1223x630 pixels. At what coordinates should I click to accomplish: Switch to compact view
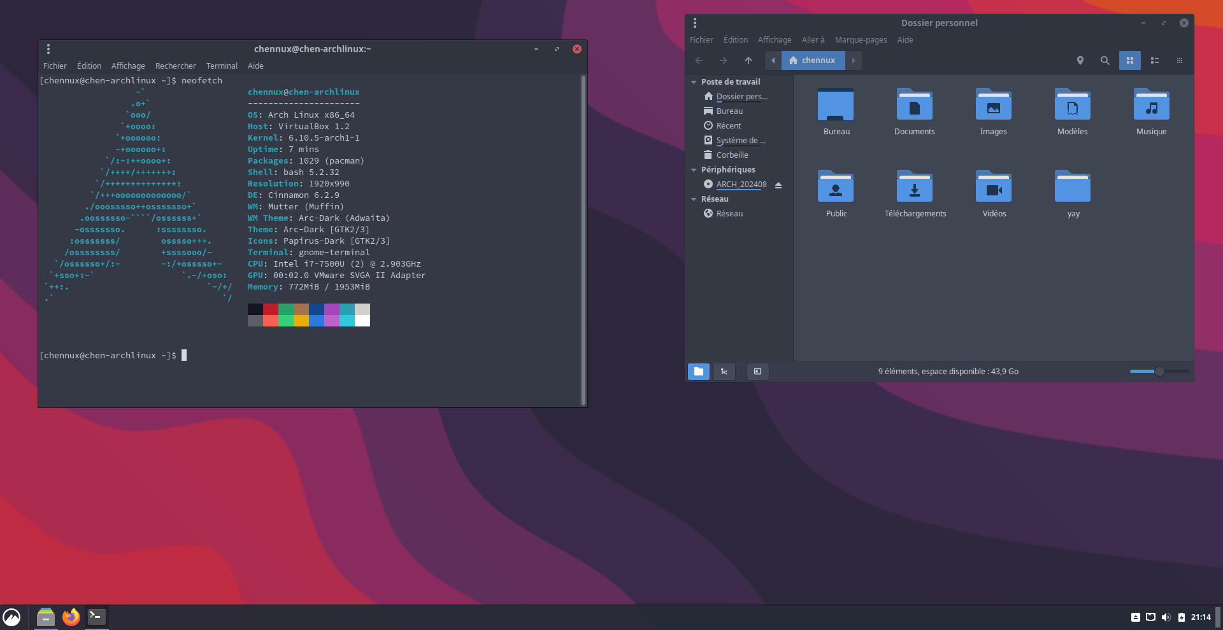coord(1180,60)
